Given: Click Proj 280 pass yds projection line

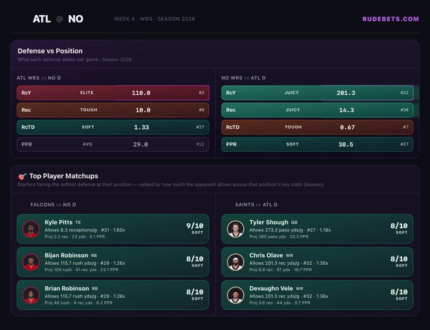Looking at the screenshot, I should (279, 236).
